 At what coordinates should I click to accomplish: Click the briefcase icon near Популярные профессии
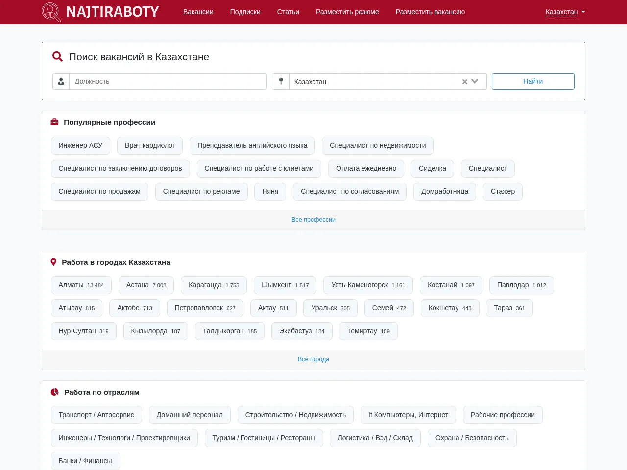[55, 122]
